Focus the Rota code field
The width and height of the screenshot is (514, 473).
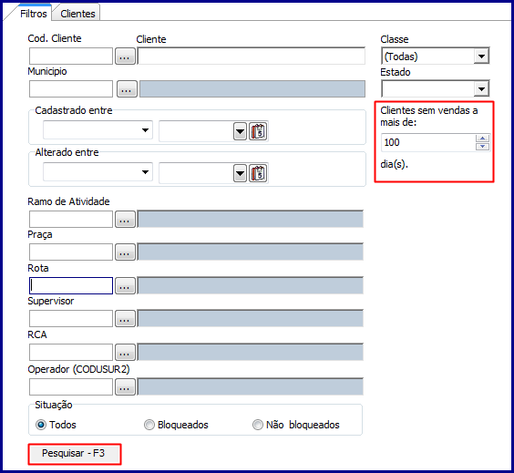click(x=71, y=286)
